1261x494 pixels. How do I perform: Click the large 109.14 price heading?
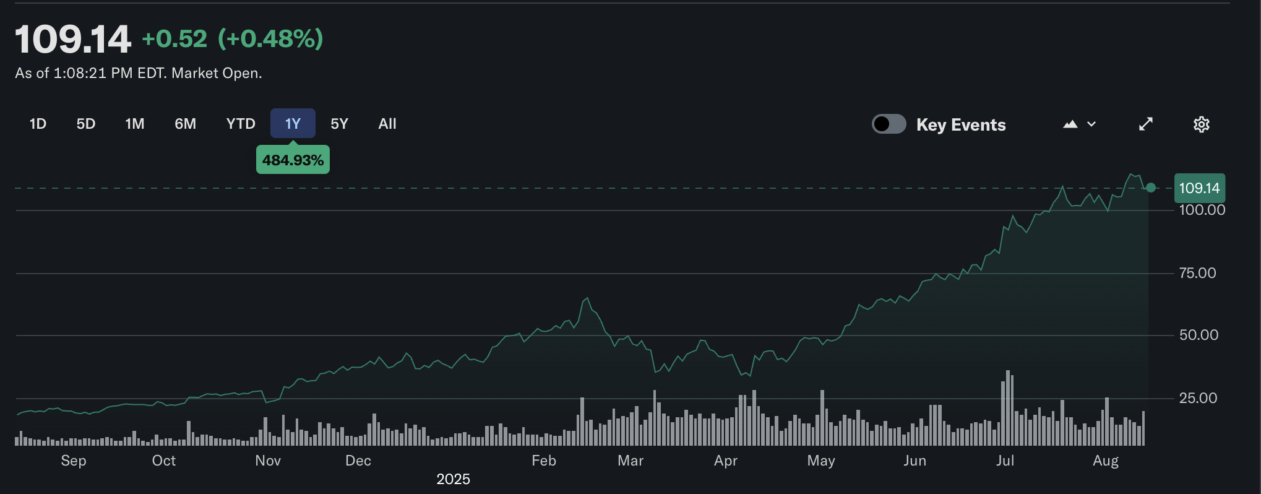click(72, 38)
